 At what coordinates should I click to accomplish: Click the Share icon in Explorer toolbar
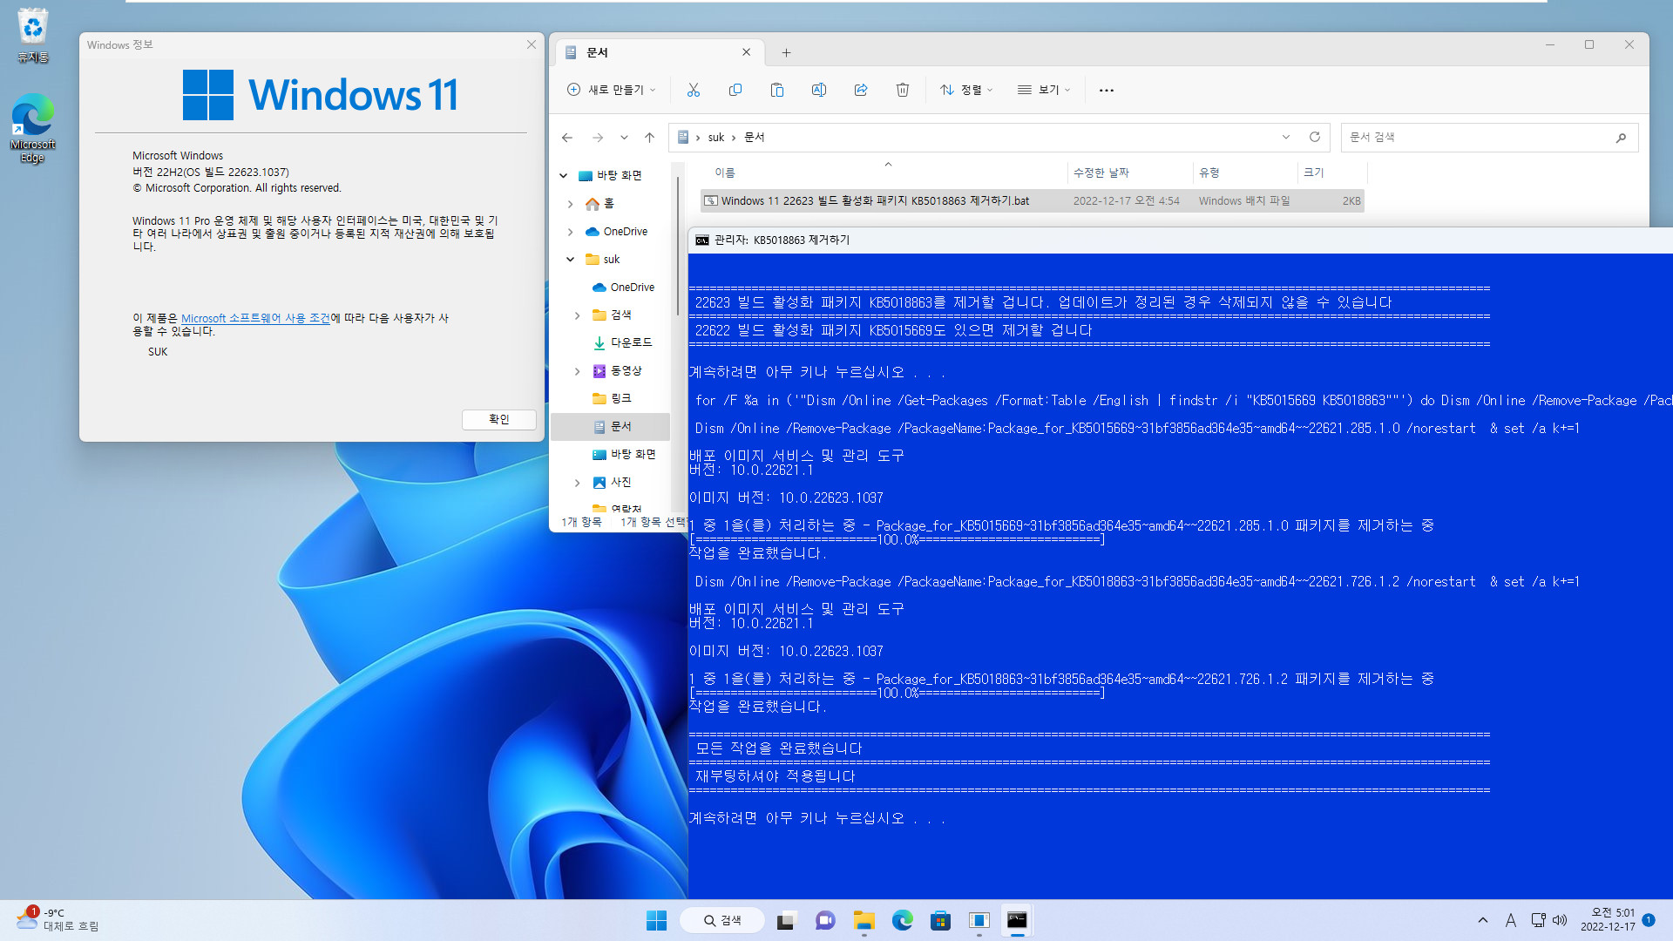[x=861, y=90]
